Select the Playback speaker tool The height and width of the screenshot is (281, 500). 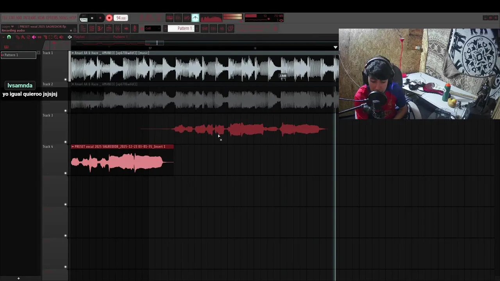pos(61,37)
